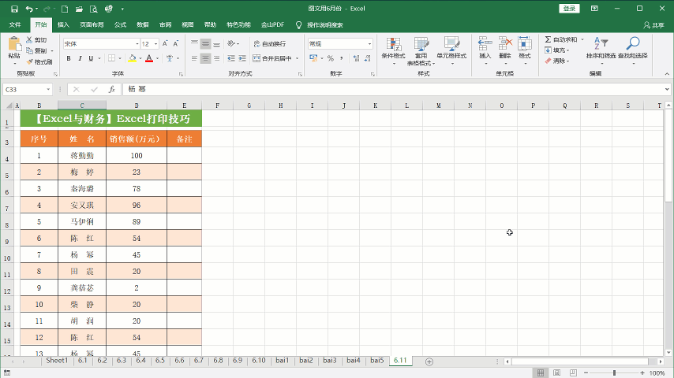
Task: Switch to the Page Layout (页面布局) tab
Action: click(92, 24)
